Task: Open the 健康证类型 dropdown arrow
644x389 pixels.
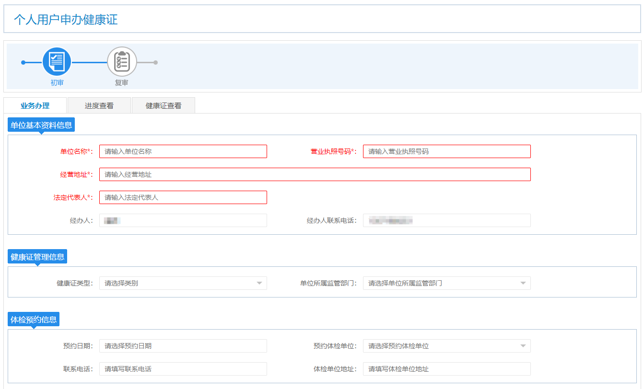Action: 259,283
